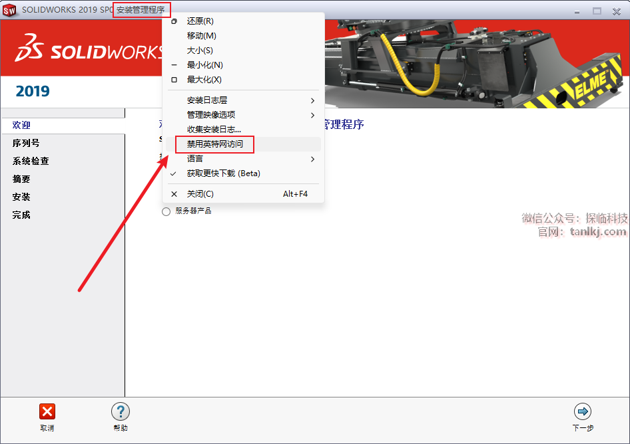
Task: Click the Next step (下一步) arrow icon
Action: 583,411
